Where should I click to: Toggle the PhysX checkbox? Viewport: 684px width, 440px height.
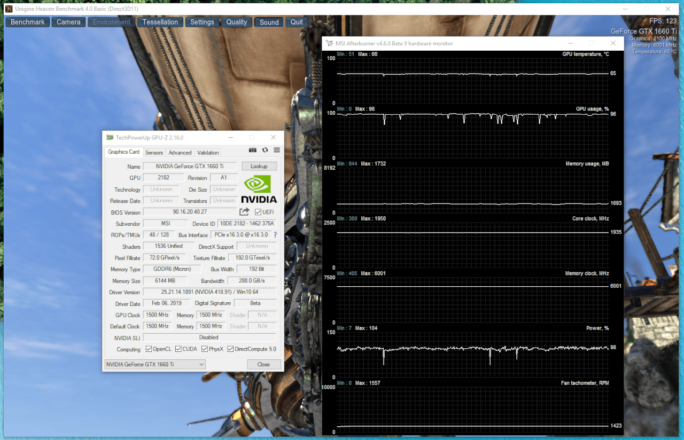[205, 349]
